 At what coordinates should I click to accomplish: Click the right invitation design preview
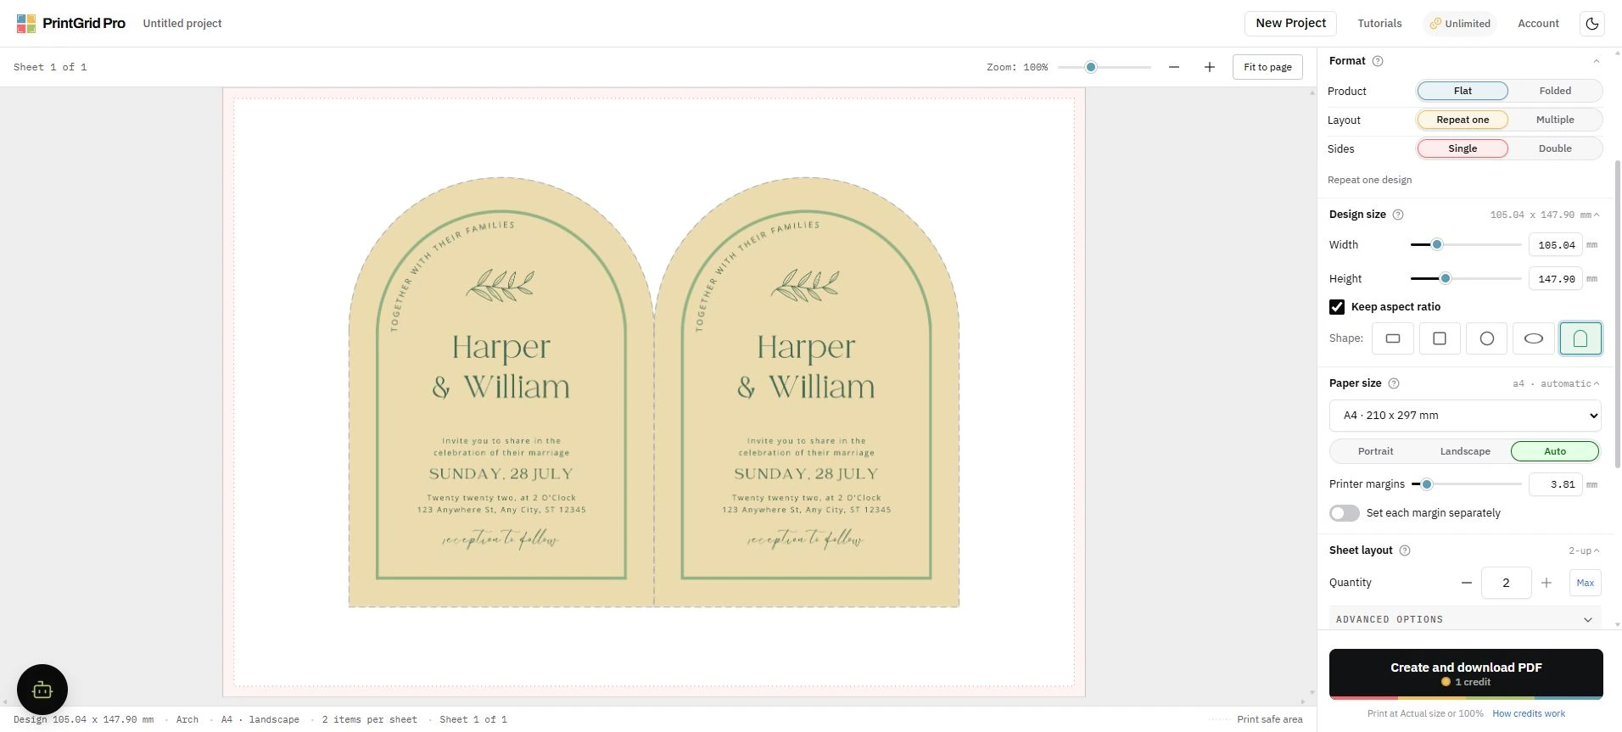point(807,392)
